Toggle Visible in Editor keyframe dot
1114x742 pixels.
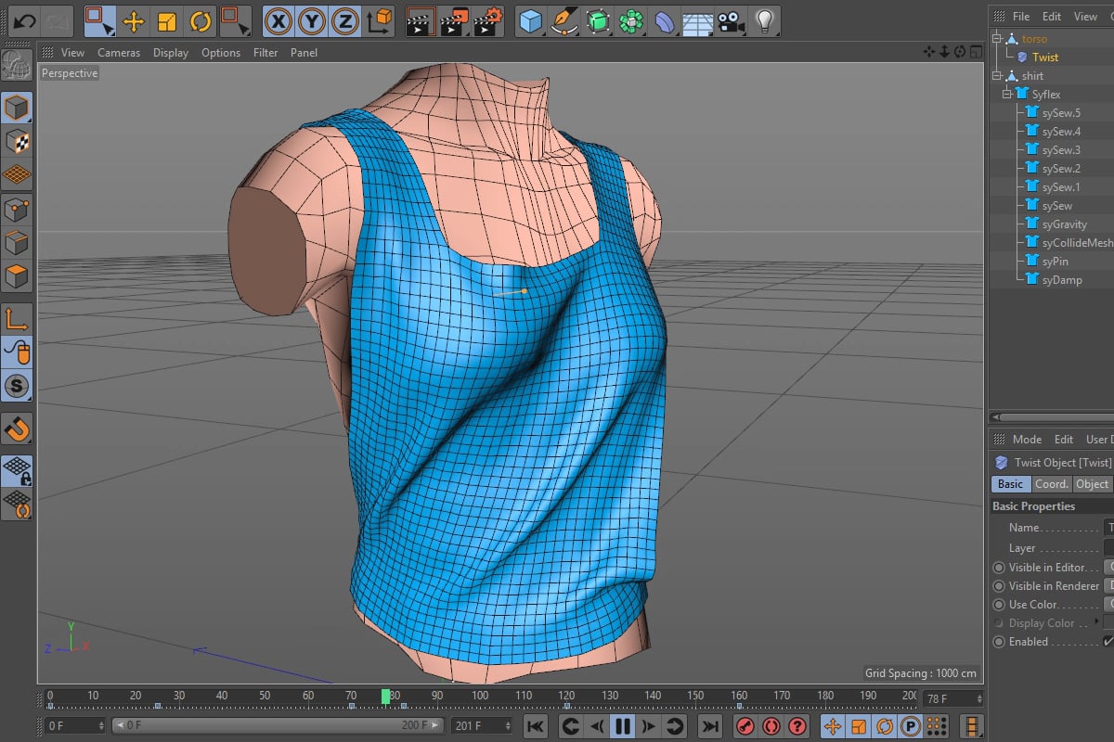coord(999,568)
